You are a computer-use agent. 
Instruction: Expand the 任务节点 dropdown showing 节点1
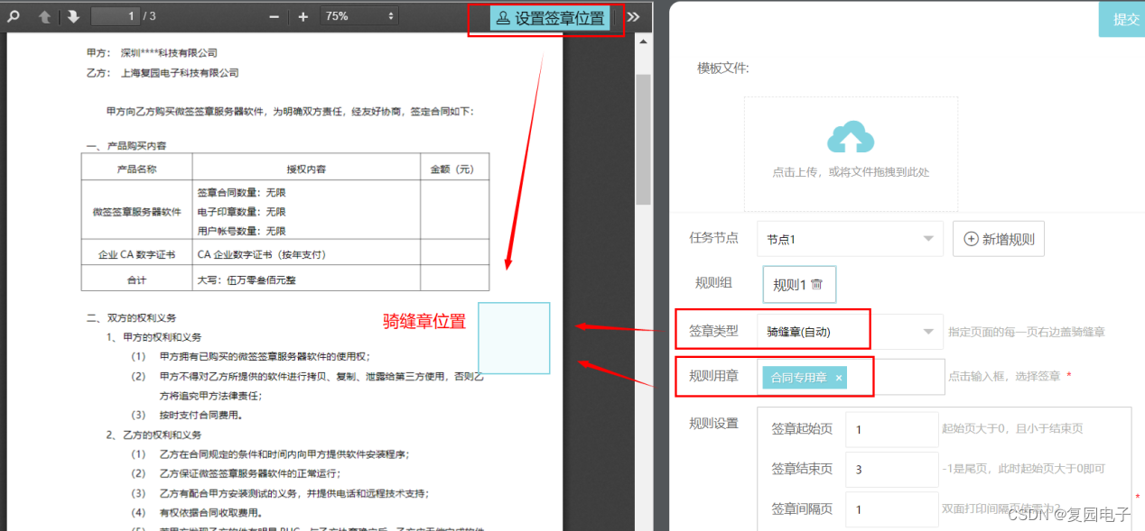click(x=850, y=239)
